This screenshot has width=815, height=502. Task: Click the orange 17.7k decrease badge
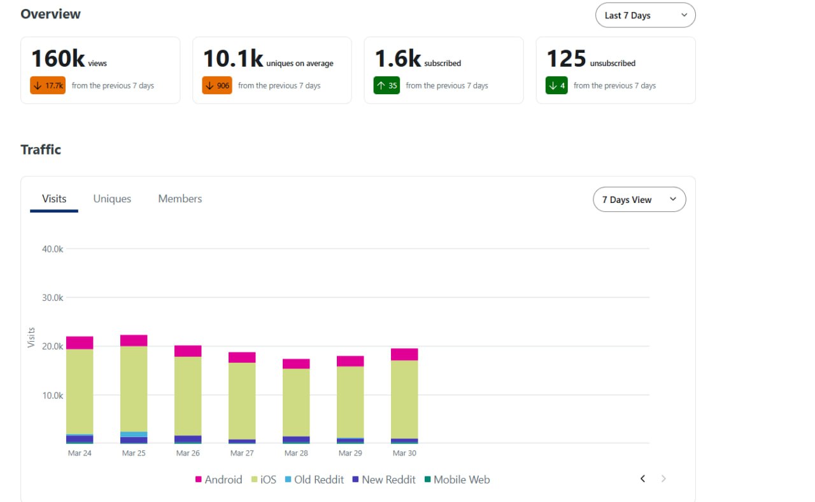point(48,85)
